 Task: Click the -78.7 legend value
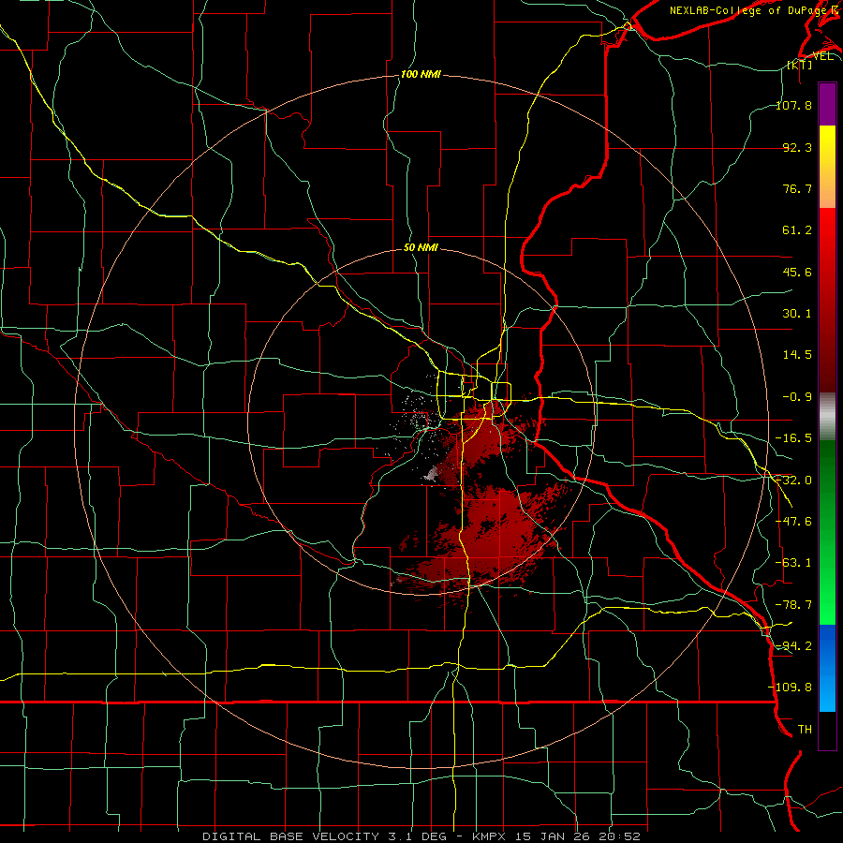pyautogui.click(x=794, y=605)
